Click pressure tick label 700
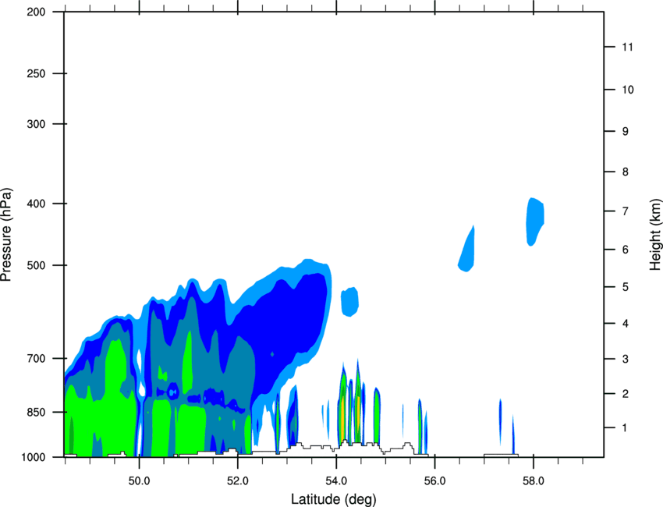Image resolution: width=663 pixels, height=507 pixels. point(36,358)
